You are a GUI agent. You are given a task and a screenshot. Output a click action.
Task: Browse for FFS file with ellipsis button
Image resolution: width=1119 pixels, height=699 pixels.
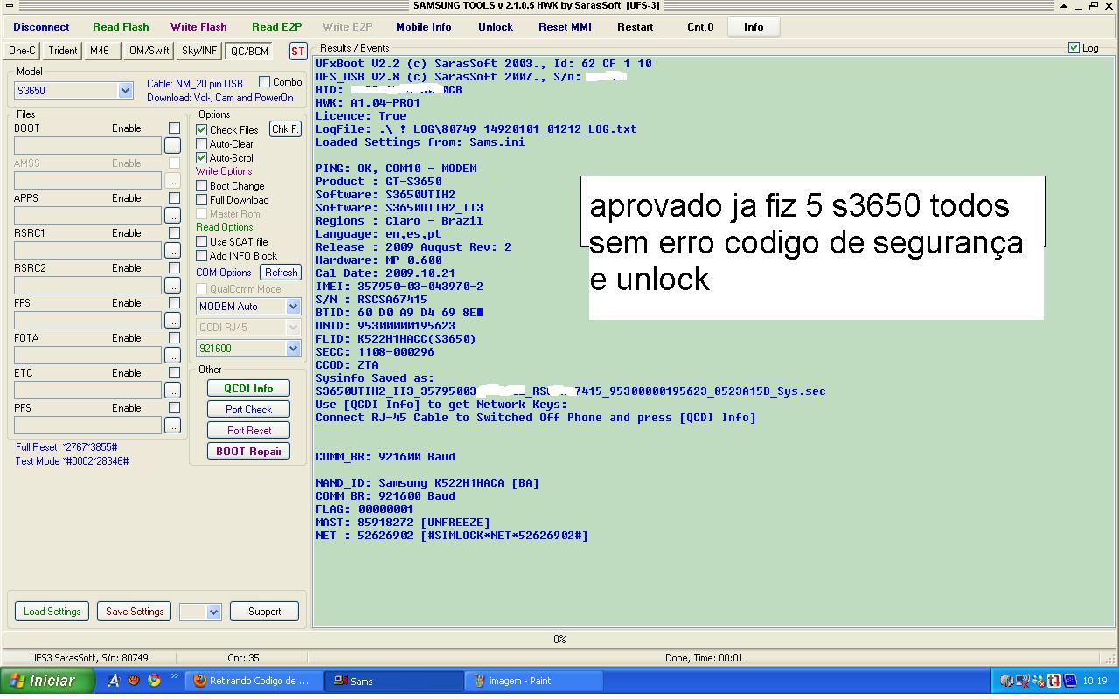point(172,320)
